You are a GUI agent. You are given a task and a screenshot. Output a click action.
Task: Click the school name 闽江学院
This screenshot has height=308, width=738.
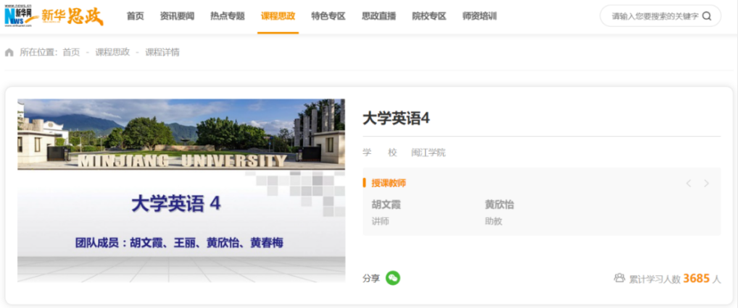tap(428, 153)
